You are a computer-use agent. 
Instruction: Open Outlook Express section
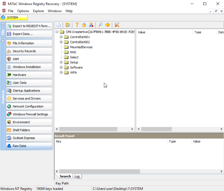pos(29,138)
